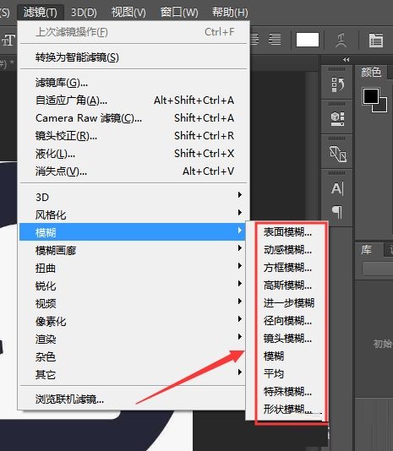Switch to the 颜色 panel tab
The image size is (393, 451).
371,72
